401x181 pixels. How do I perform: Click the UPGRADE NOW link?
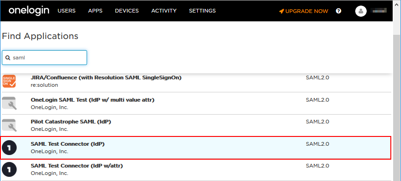[x=307, y=11]
